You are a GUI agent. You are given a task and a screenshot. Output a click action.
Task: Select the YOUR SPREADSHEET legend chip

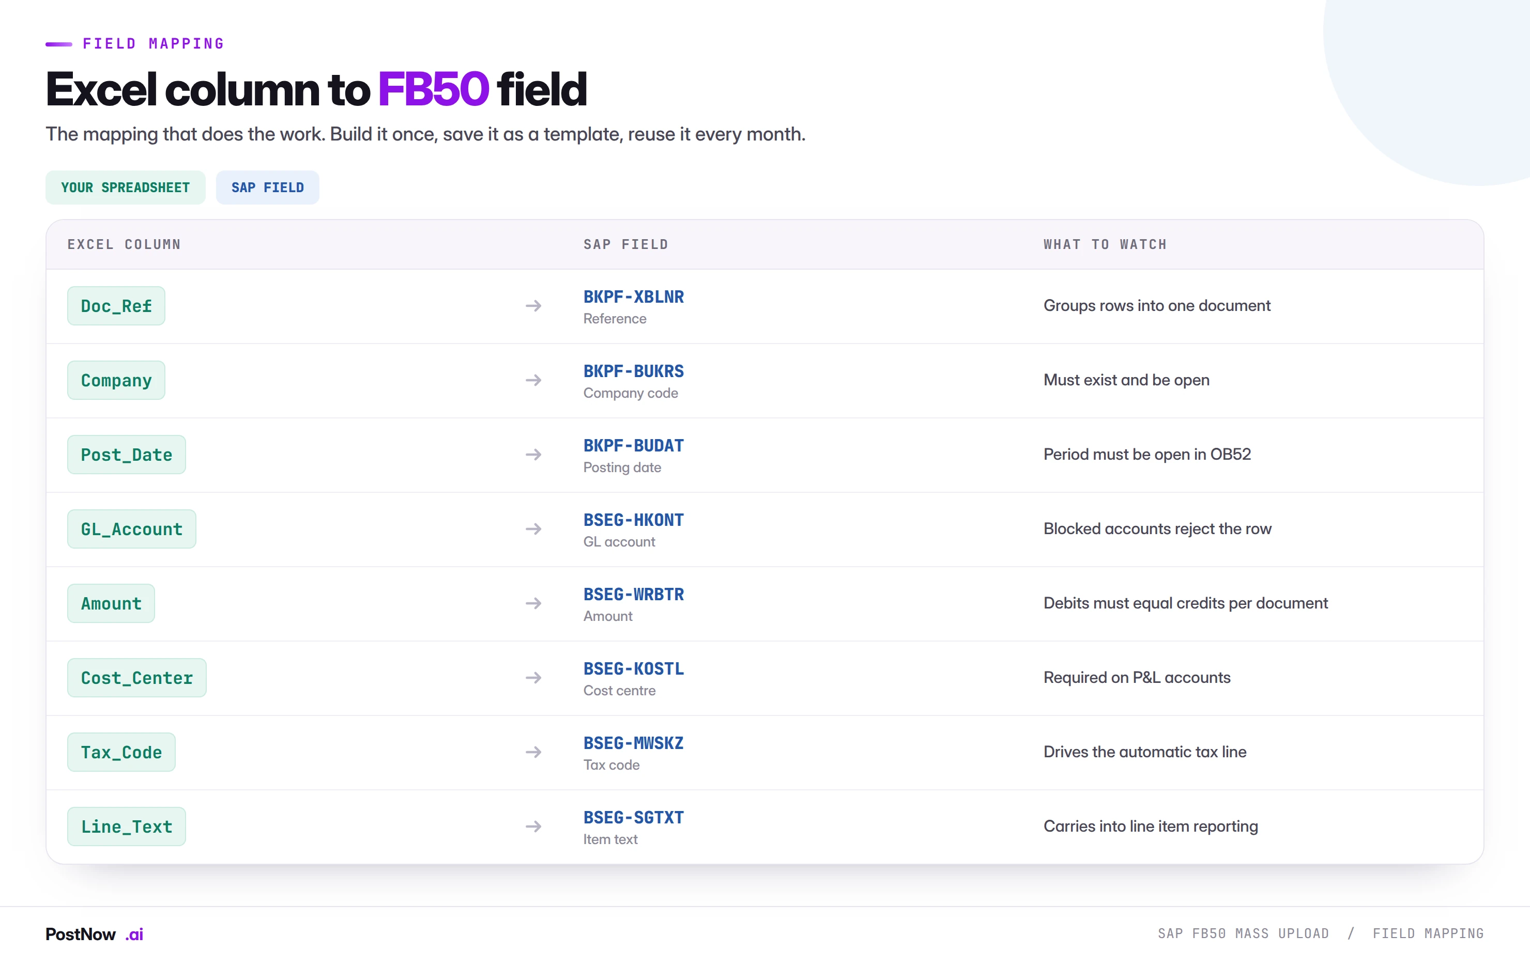[x=125, y=188]
